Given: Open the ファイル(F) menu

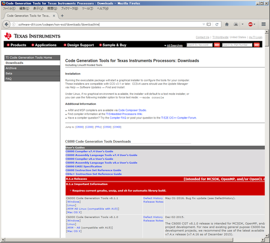Looking at the screenshot, I should (x=9, y=8).
